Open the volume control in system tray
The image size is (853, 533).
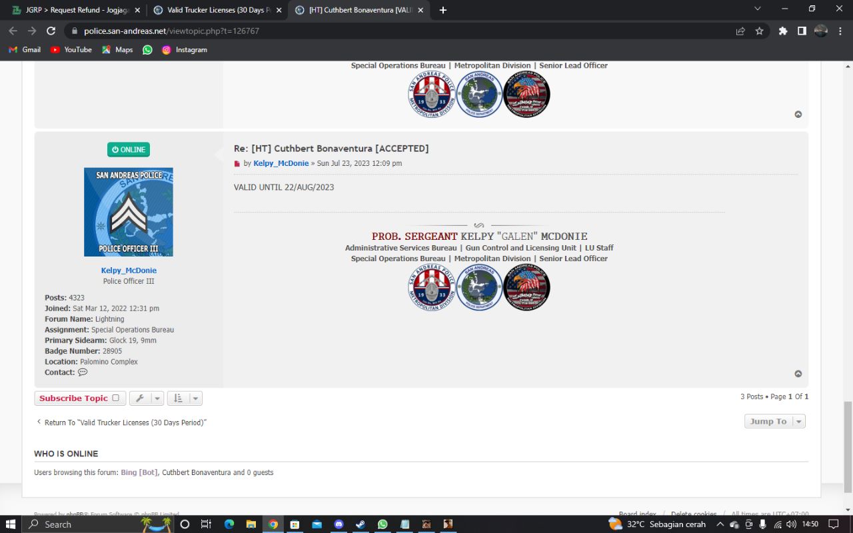click(x=791, y=524)
